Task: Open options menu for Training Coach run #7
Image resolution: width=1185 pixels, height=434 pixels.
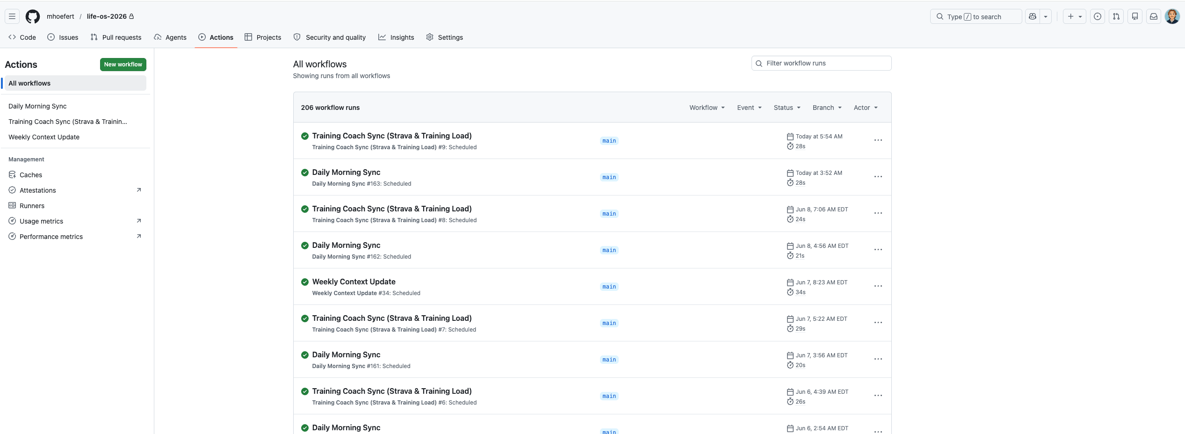Action: pos(878,323)
